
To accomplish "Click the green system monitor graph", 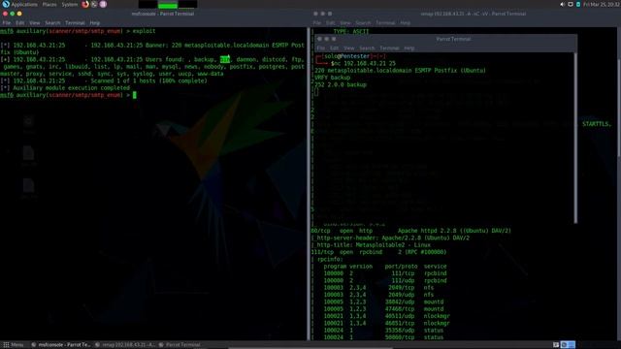I will pyautogui.click(x=168, y=4).
